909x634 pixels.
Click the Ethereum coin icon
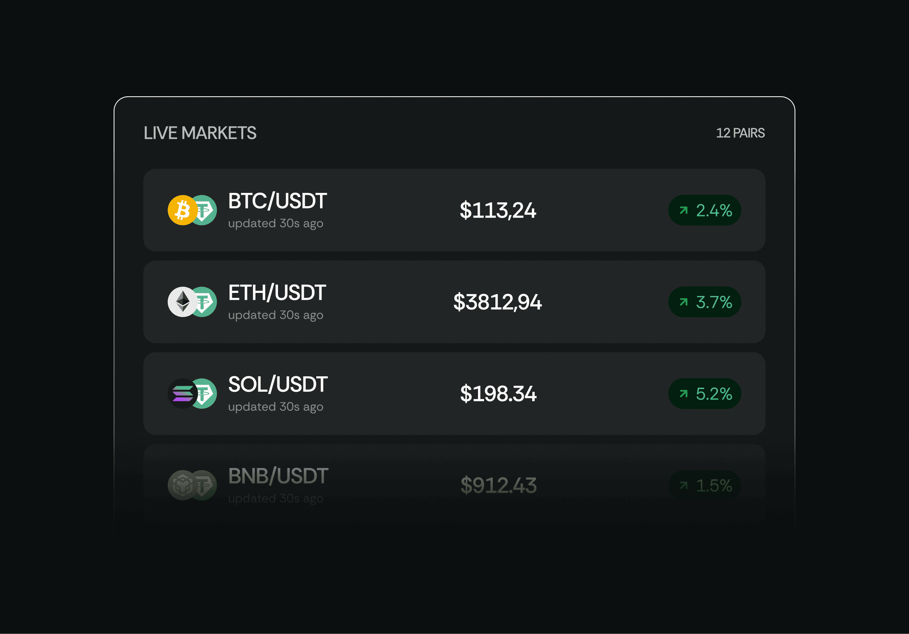[x=183, y=302]
